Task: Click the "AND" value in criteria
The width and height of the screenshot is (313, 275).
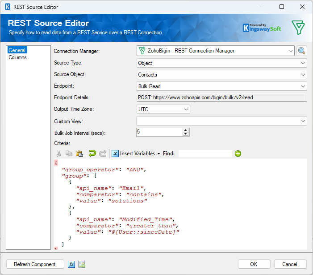Action: point(135,170)
